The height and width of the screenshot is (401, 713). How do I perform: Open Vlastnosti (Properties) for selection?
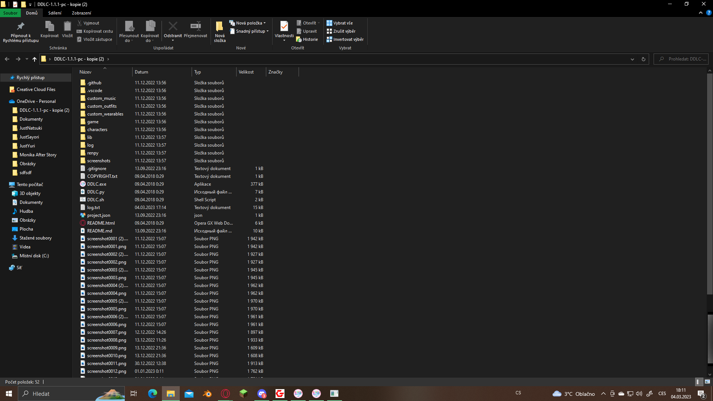click(284, 30)
